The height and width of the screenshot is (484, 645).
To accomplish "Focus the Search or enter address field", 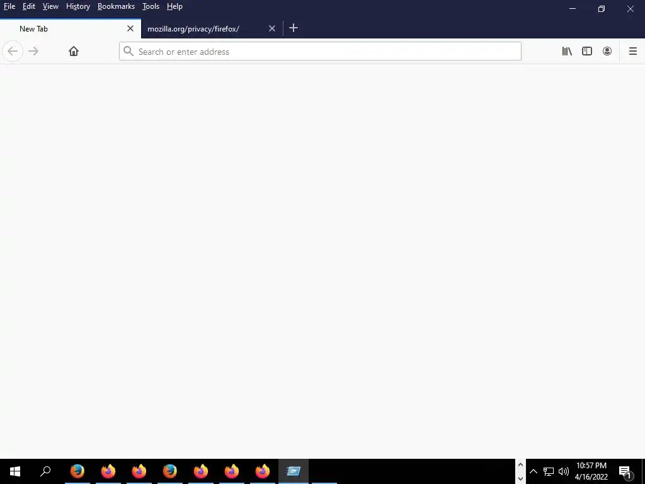I will tap(320, 51).
